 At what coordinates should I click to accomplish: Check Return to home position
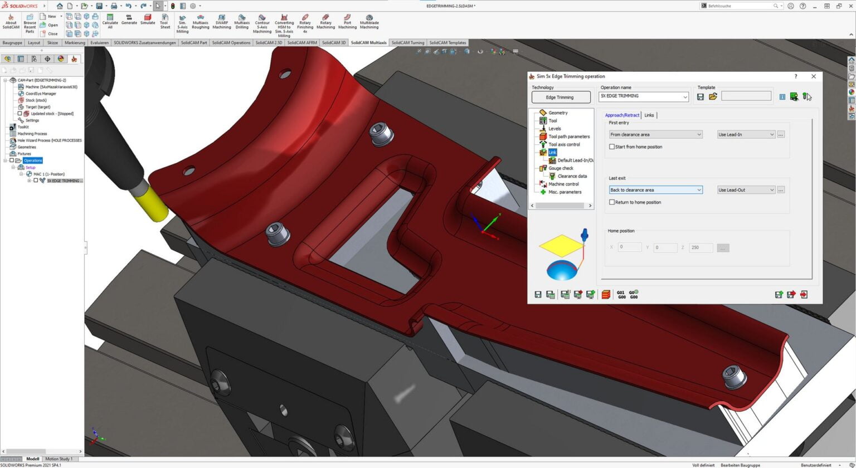click(612, 202)
